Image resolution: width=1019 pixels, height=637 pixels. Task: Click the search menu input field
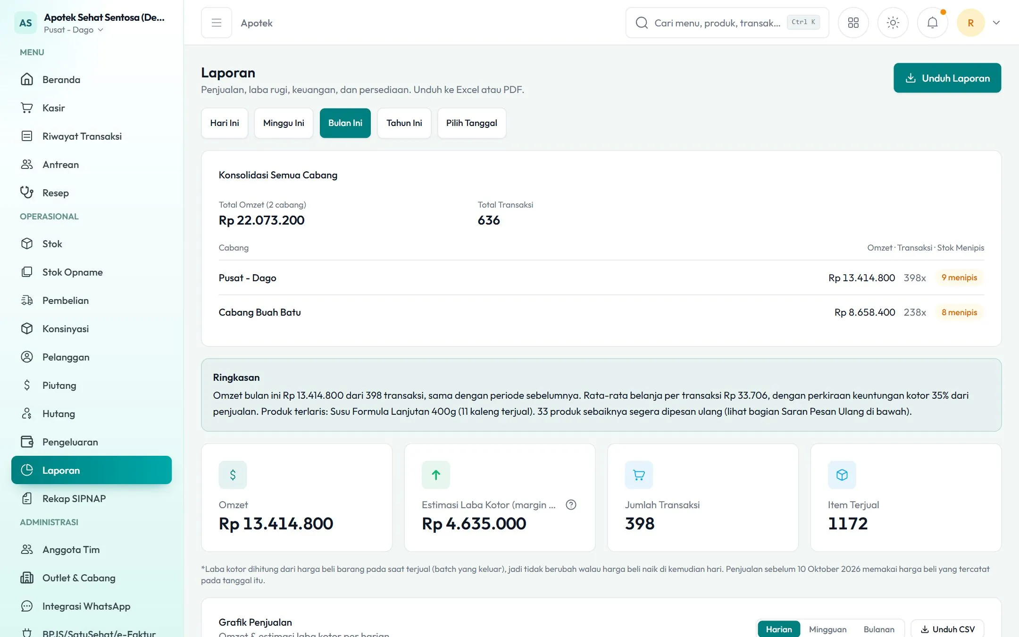pos(727,23)
